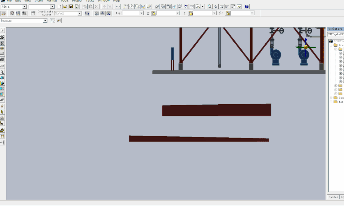
Task: Open the Project menu
Action: (x=77, y=1)
